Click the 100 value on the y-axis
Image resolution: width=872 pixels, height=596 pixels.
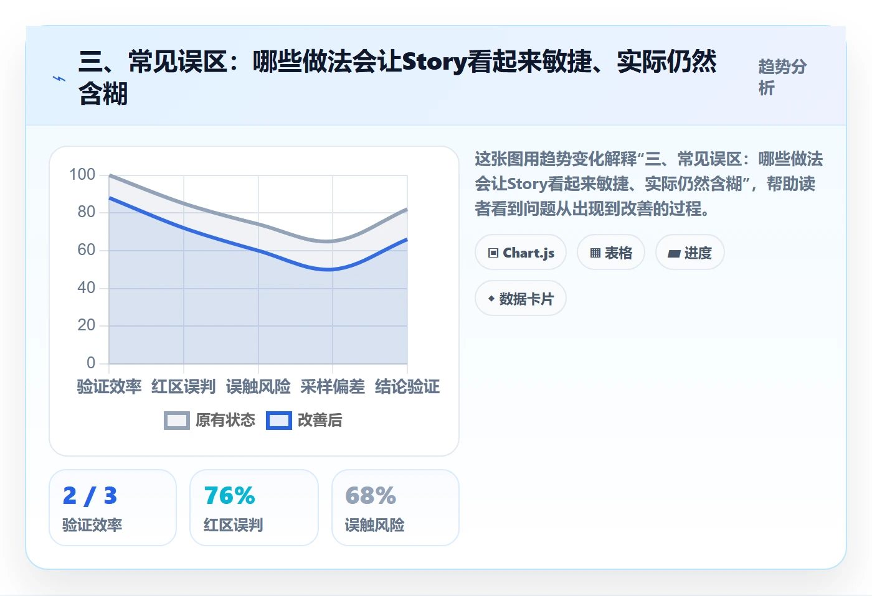tap(82, 175)
